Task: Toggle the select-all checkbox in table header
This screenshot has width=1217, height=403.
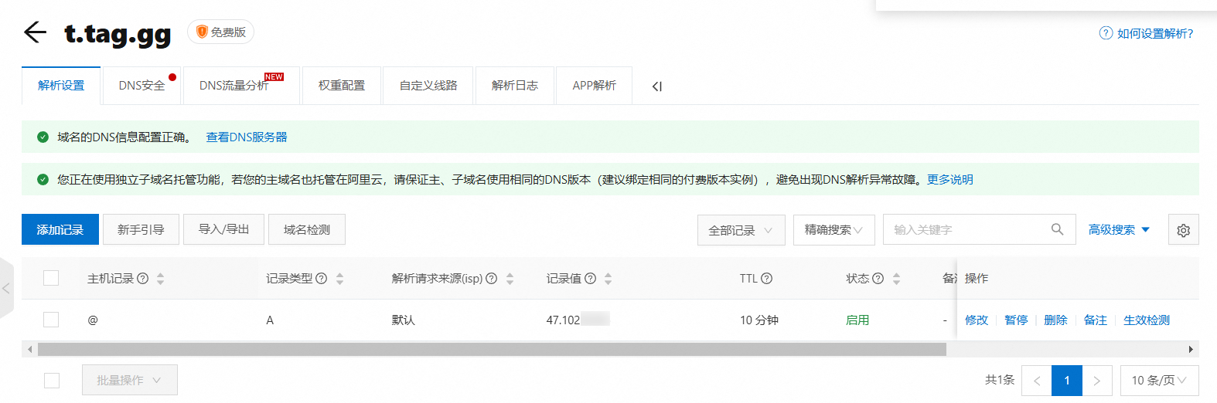Action: (x=51, y=278)
